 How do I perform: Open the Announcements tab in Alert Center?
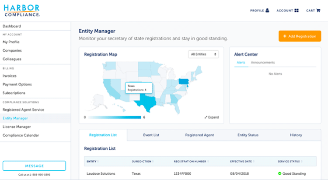click(x=262, y=63)
